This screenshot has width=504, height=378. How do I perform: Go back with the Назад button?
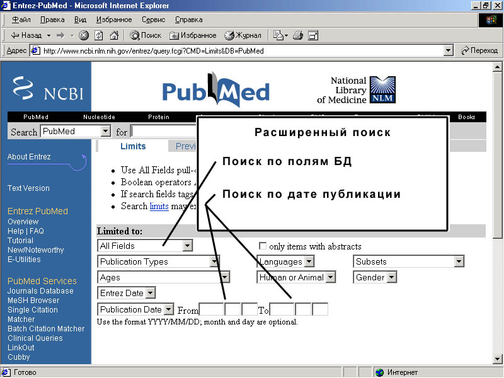[x=26, y=35]
